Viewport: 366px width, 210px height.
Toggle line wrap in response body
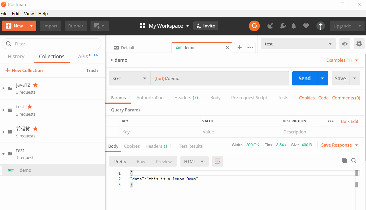point(217,161)
